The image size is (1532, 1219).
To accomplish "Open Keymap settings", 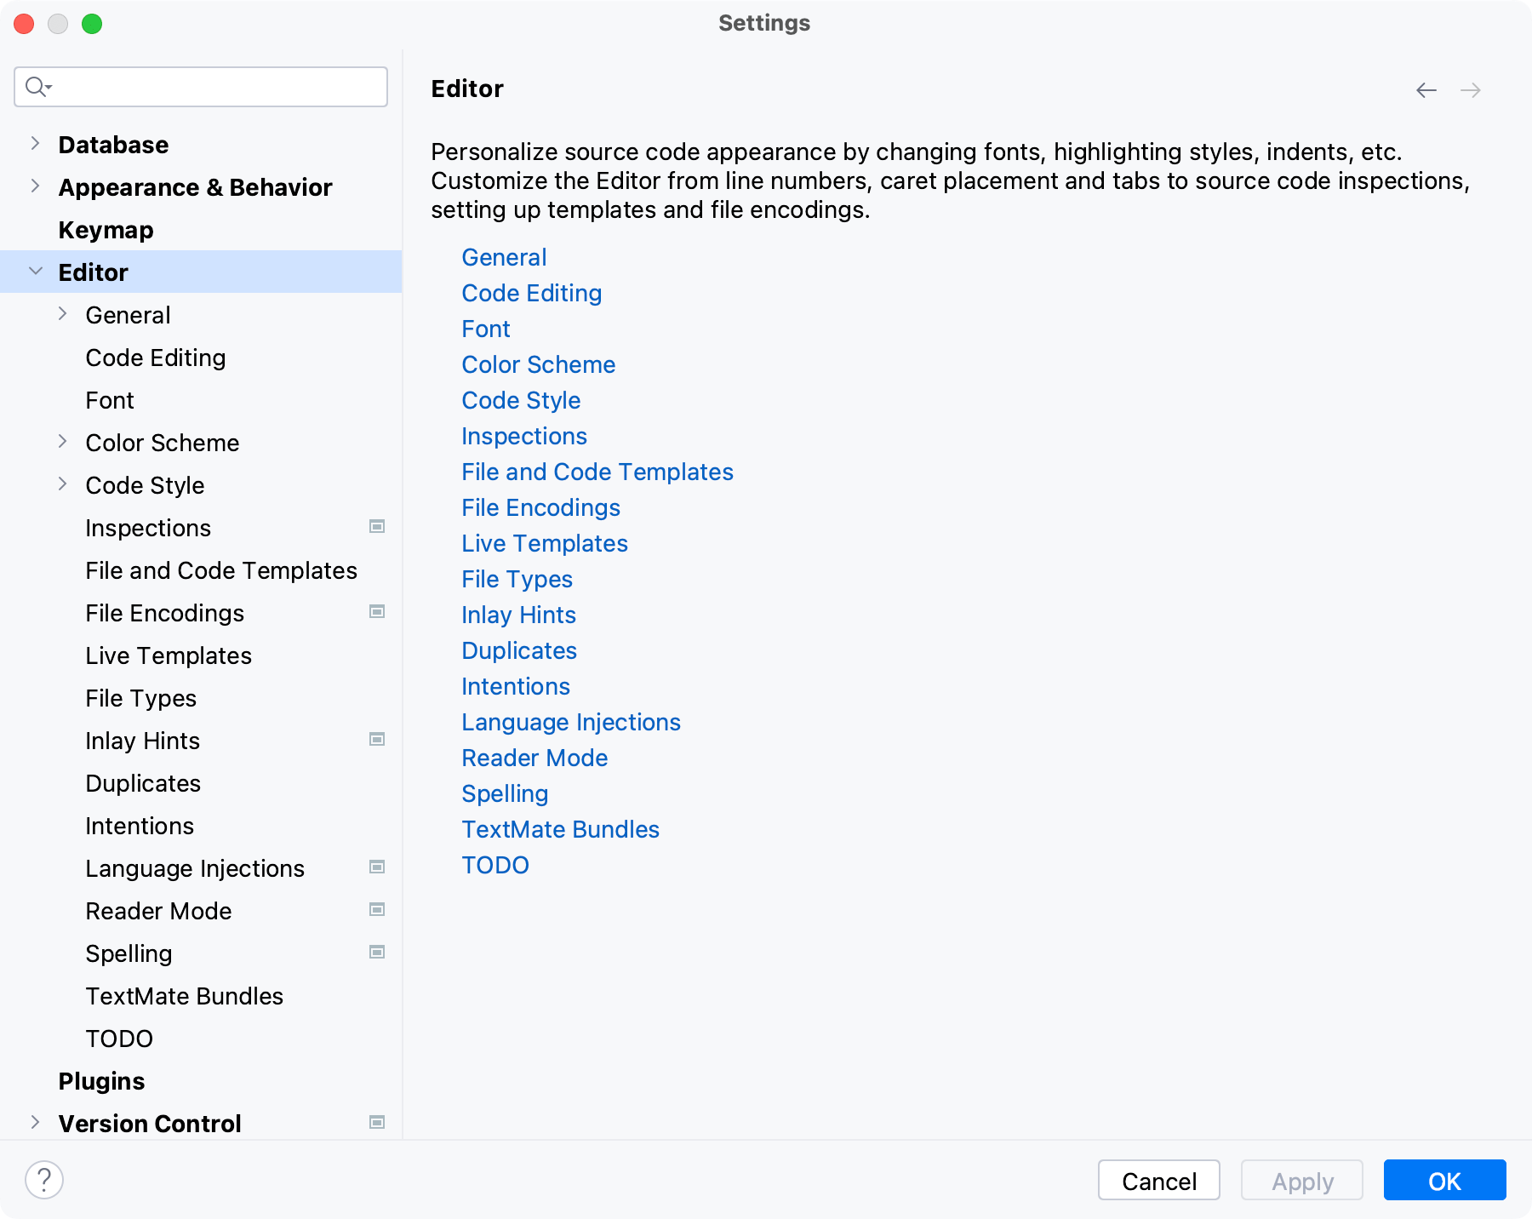I will (106, 229).
